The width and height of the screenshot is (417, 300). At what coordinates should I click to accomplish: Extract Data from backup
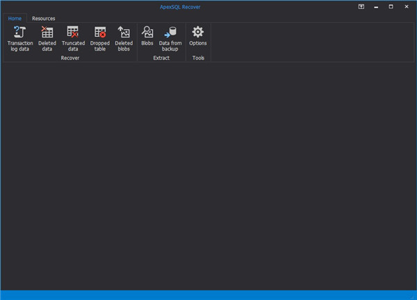tap(170, 38)
